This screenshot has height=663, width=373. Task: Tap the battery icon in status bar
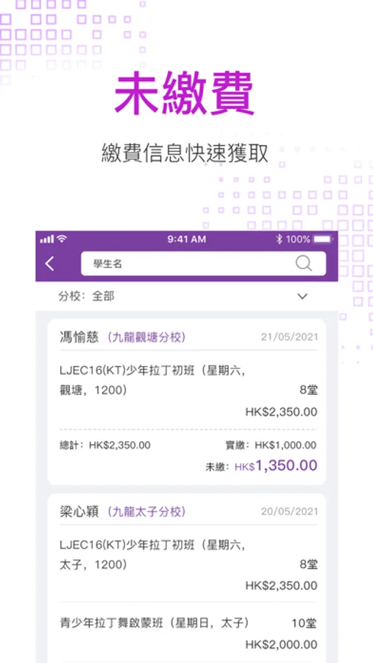(x=324, y=239)
